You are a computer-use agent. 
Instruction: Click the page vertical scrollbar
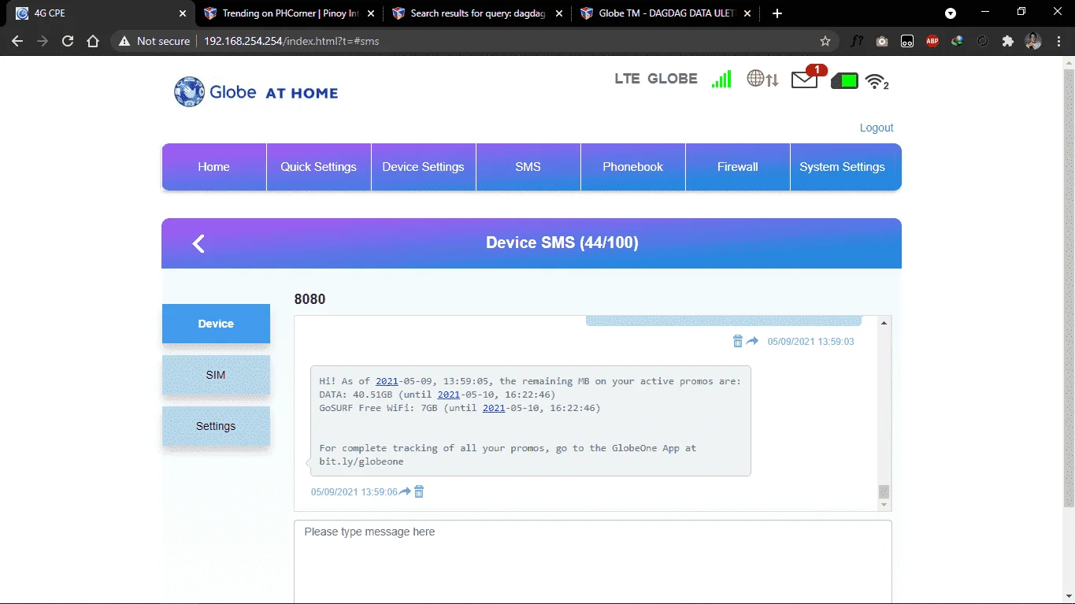tap(1069, 287)
